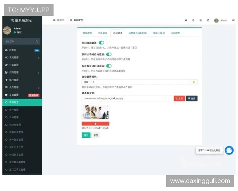
Task: Click the sidebar Admin profile picture
Action: [x=7, y=30]
